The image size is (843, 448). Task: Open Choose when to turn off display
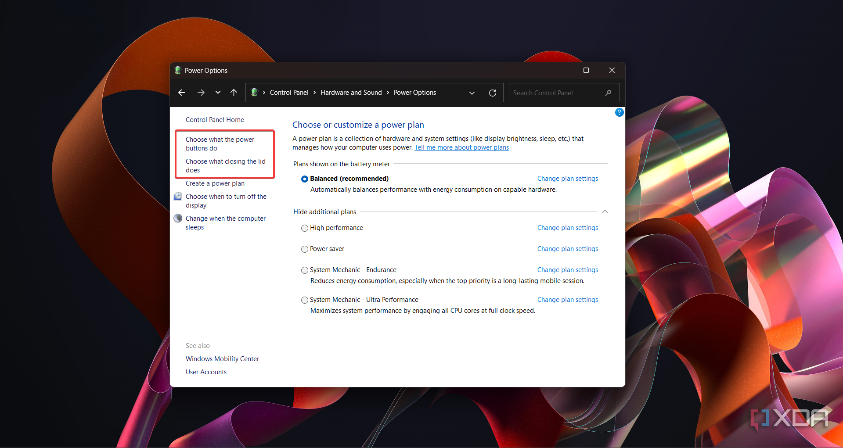pyautogui.click(x=226, y=201)
